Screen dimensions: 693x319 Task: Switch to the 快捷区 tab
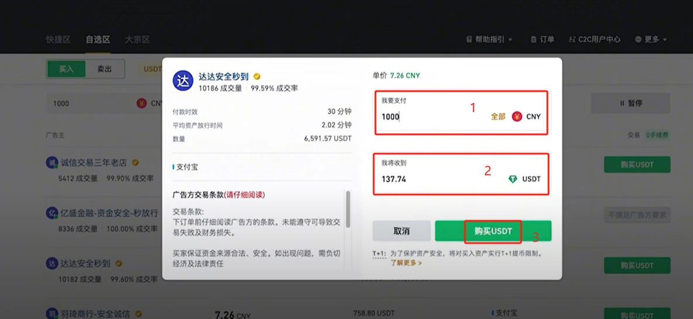tap(58, 39)
